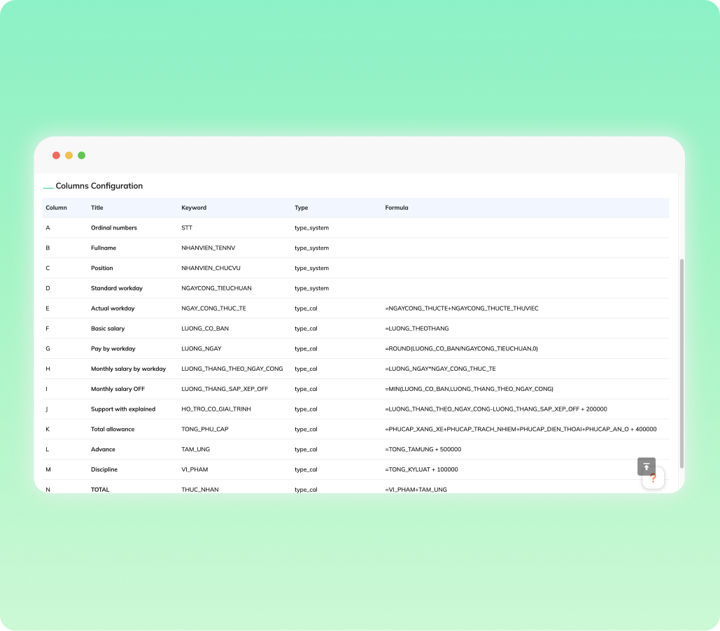720x631 pixels.
Task: Click the "Columns Configuration" section heading
Action: 99,186
